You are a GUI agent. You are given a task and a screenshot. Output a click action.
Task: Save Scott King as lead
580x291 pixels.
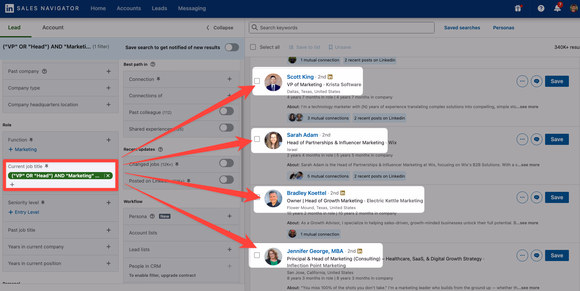pos(557,81)
